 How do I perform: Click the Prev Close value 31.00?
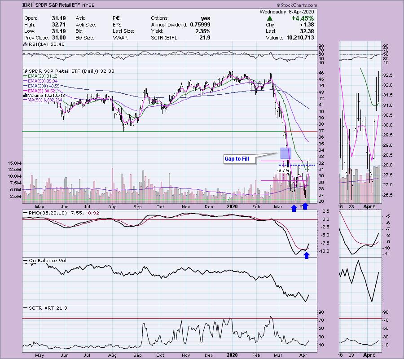[x=59, y=38]
